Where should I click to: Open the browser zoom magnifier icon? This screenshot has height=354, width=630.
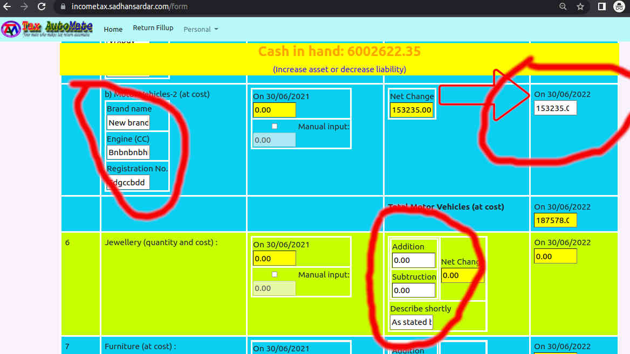(x=563, y=6)
